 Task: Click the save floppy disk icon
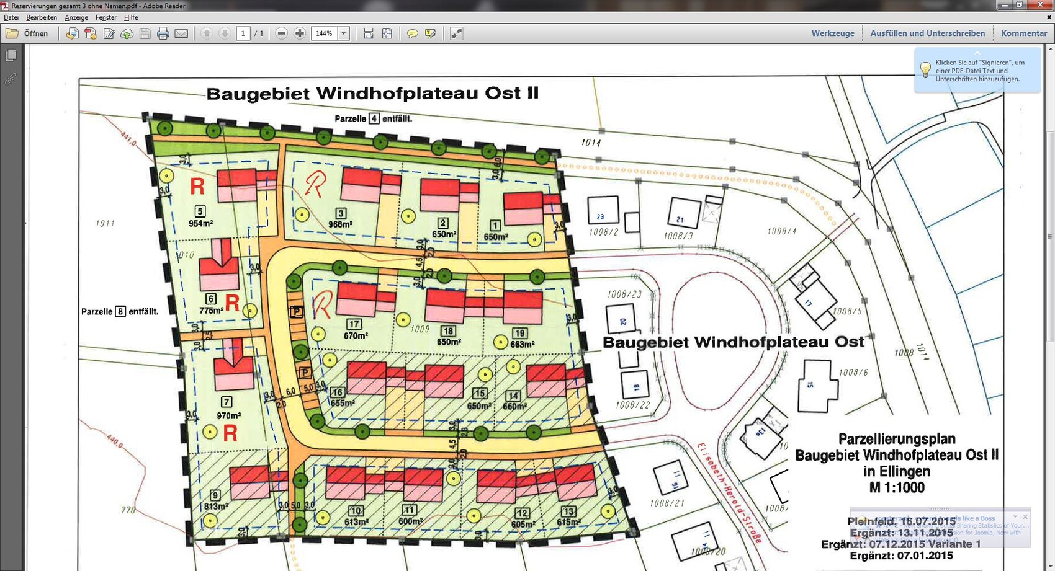tap(145, 33)
